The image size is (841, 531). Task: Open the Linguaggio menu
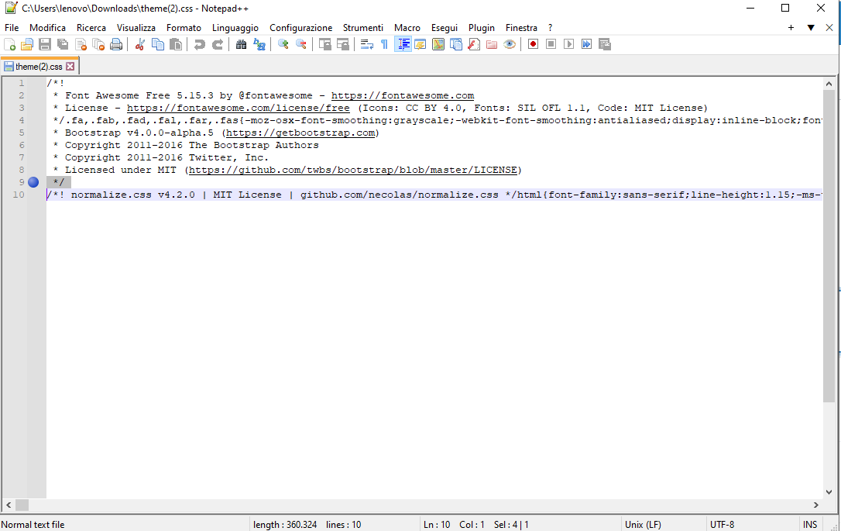pos(235,27)
